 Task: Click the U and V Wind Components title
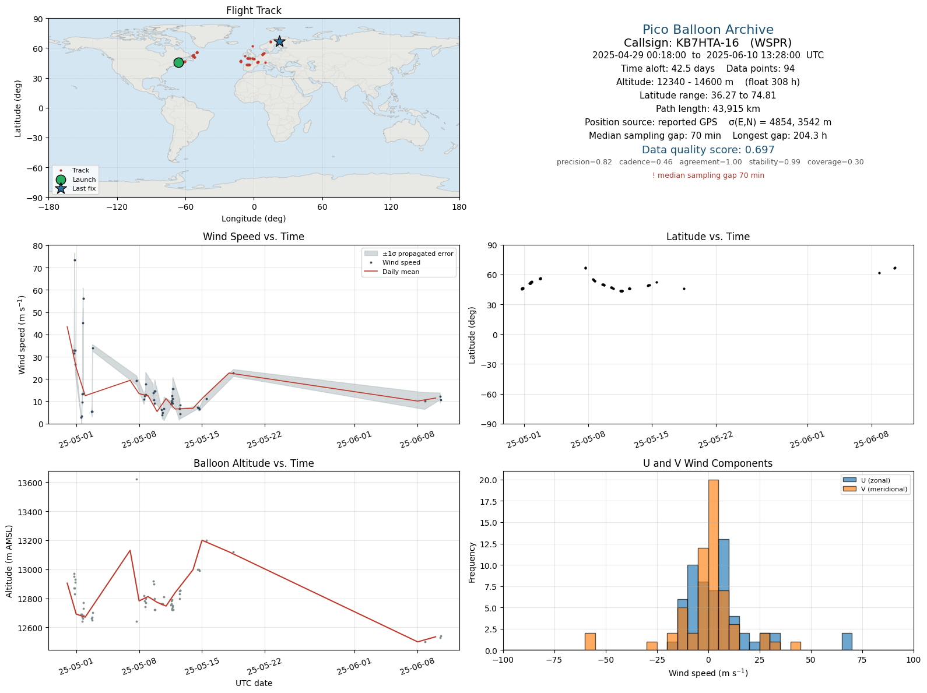pyautogui.click(x=708, y=463)
